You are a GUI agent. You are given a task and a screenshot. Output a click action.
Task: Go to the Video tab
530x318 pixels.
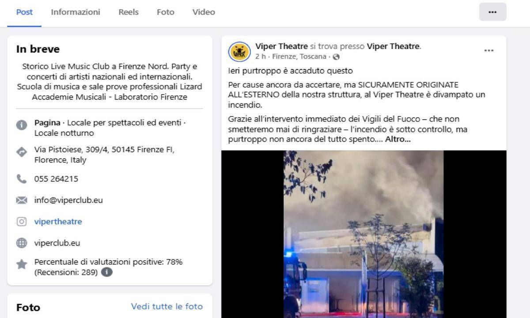click(204, 12)
